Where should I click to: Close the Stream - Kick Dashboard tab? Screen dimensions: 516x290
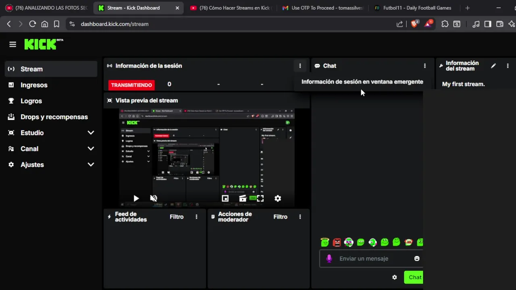tap(177, 8)
